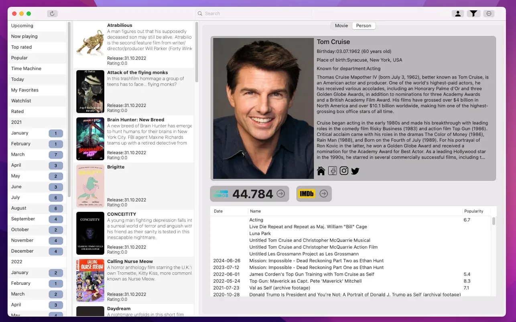Sort filmography by Date column header
The image size is (516, 322).
coord(218,211)
